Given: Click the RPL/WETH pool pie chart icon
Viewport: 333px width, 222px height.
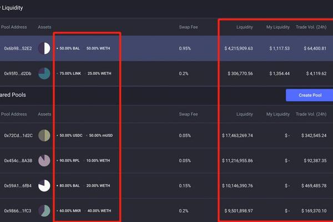Looking at the screenshot, I should point(44,160).
